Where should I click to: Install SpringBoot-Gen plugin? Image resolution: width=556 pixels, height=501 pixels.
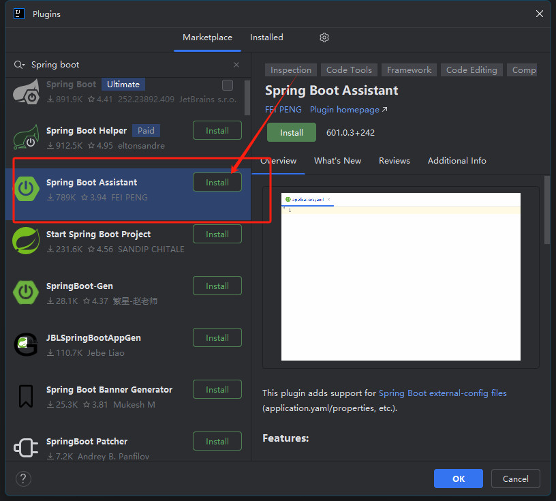(217, 286)
